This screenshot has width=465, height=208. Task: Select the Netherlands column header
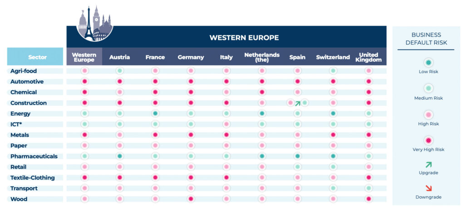tap(262, 57)
